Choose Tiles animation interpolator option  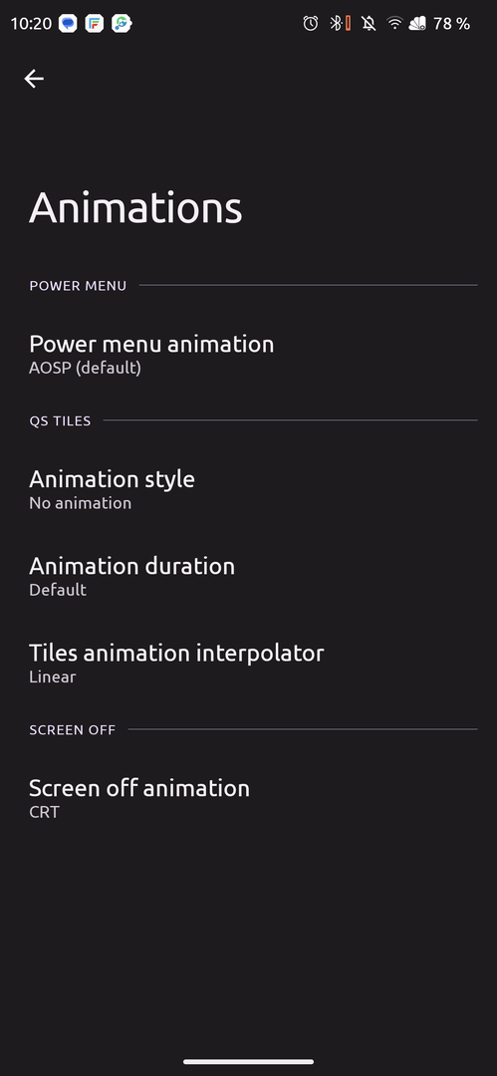[249, 663]
